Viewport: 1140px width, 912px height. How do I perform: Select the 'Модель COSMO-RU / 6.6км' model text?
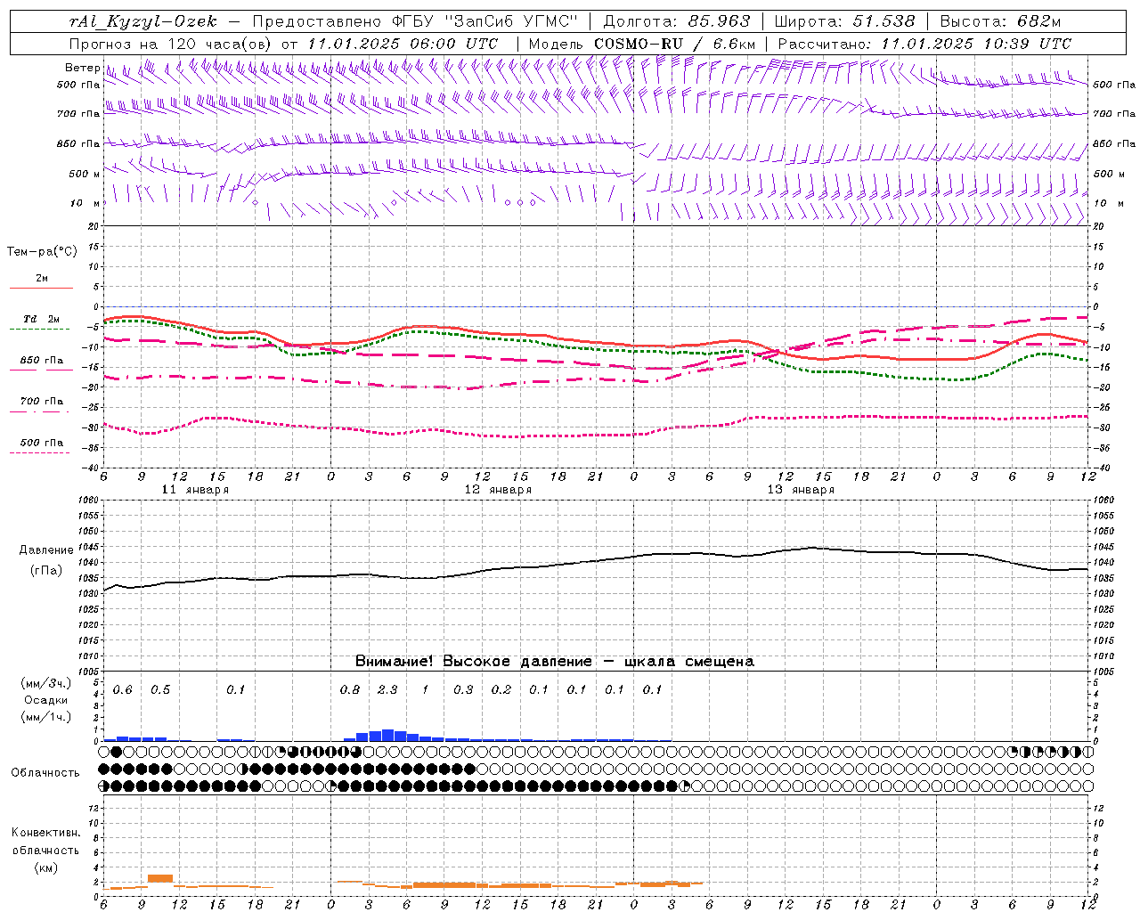pyautogui.click(x=641, y=44)
